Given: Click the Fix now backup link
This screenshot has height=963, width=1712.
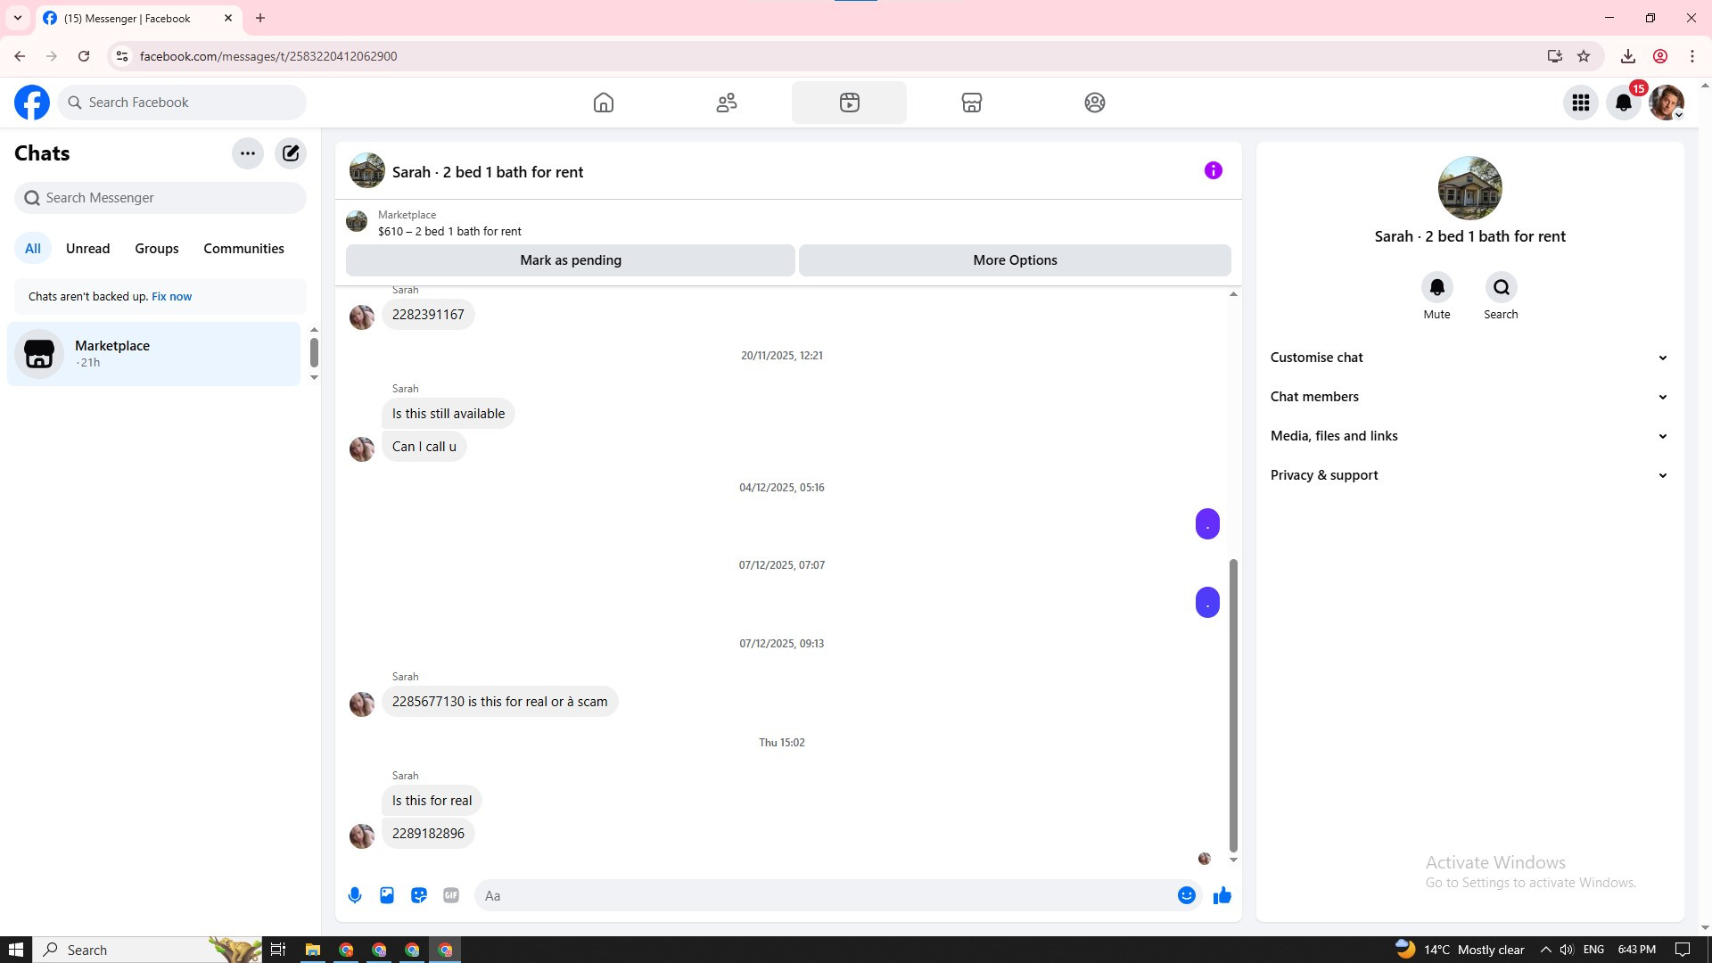Looking at the screenshot, I should pos(171,297).
